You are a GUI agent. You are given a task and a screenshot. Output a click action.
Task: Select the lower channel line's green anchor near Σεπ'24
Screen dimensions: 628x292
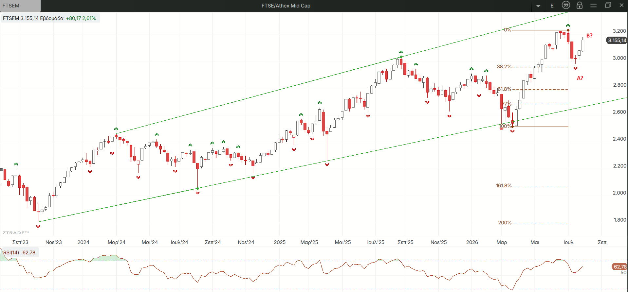coord(197,188)
